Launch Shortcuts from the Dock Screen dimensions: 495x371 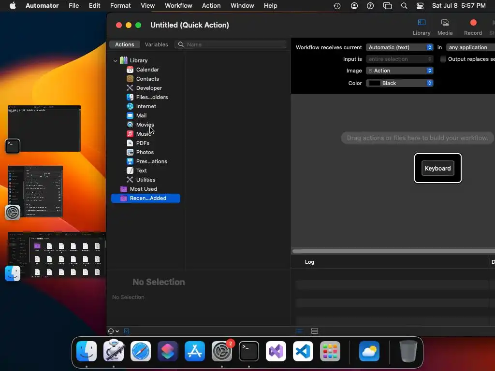pyautogui.click(x=168, y=351)
